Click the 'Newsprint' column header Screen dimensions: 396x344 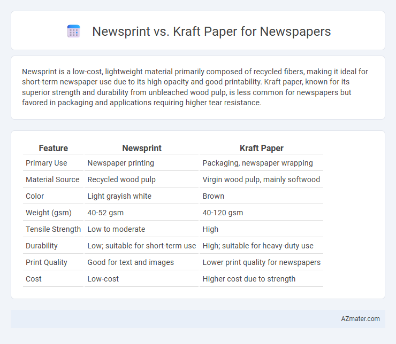click(x=142, y=148)
